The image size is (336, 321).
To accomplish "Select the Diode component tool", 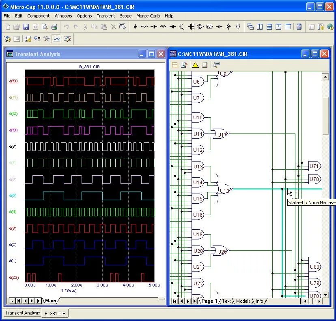I will click(x=172, y=27).
